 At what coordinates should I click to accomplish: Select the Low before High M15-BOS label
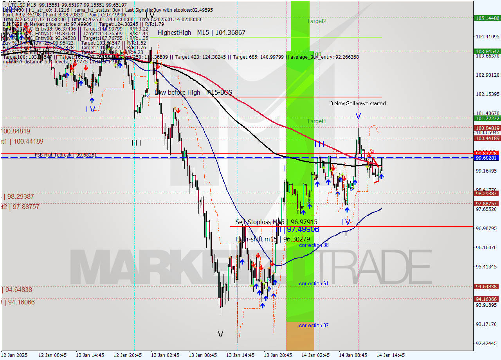[193, 93]
